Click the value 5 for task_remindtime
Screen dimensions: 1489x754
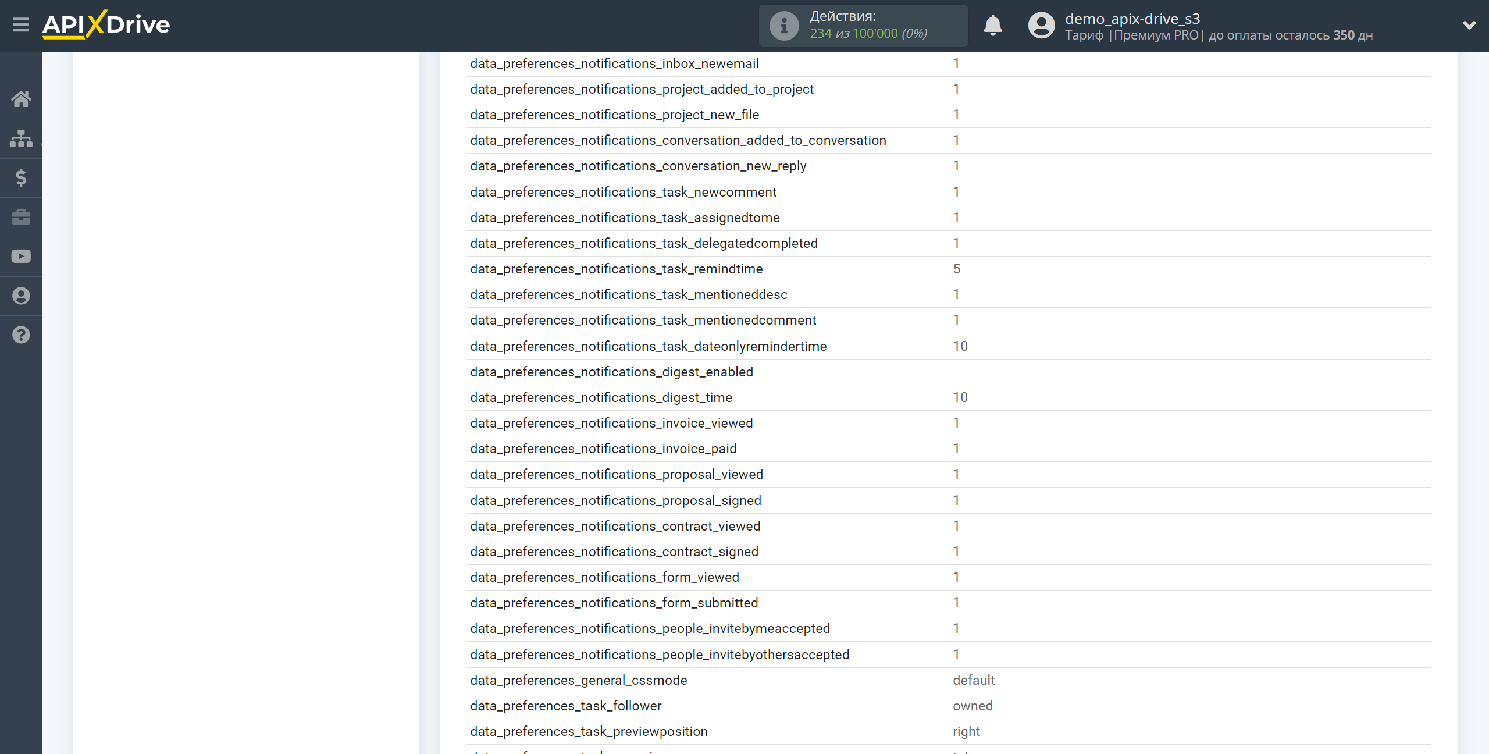956,269
